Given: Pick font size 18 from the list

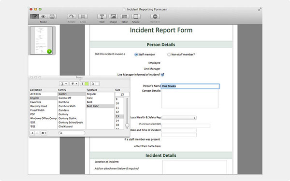Looking at the screenshot, I should [119, 125].
